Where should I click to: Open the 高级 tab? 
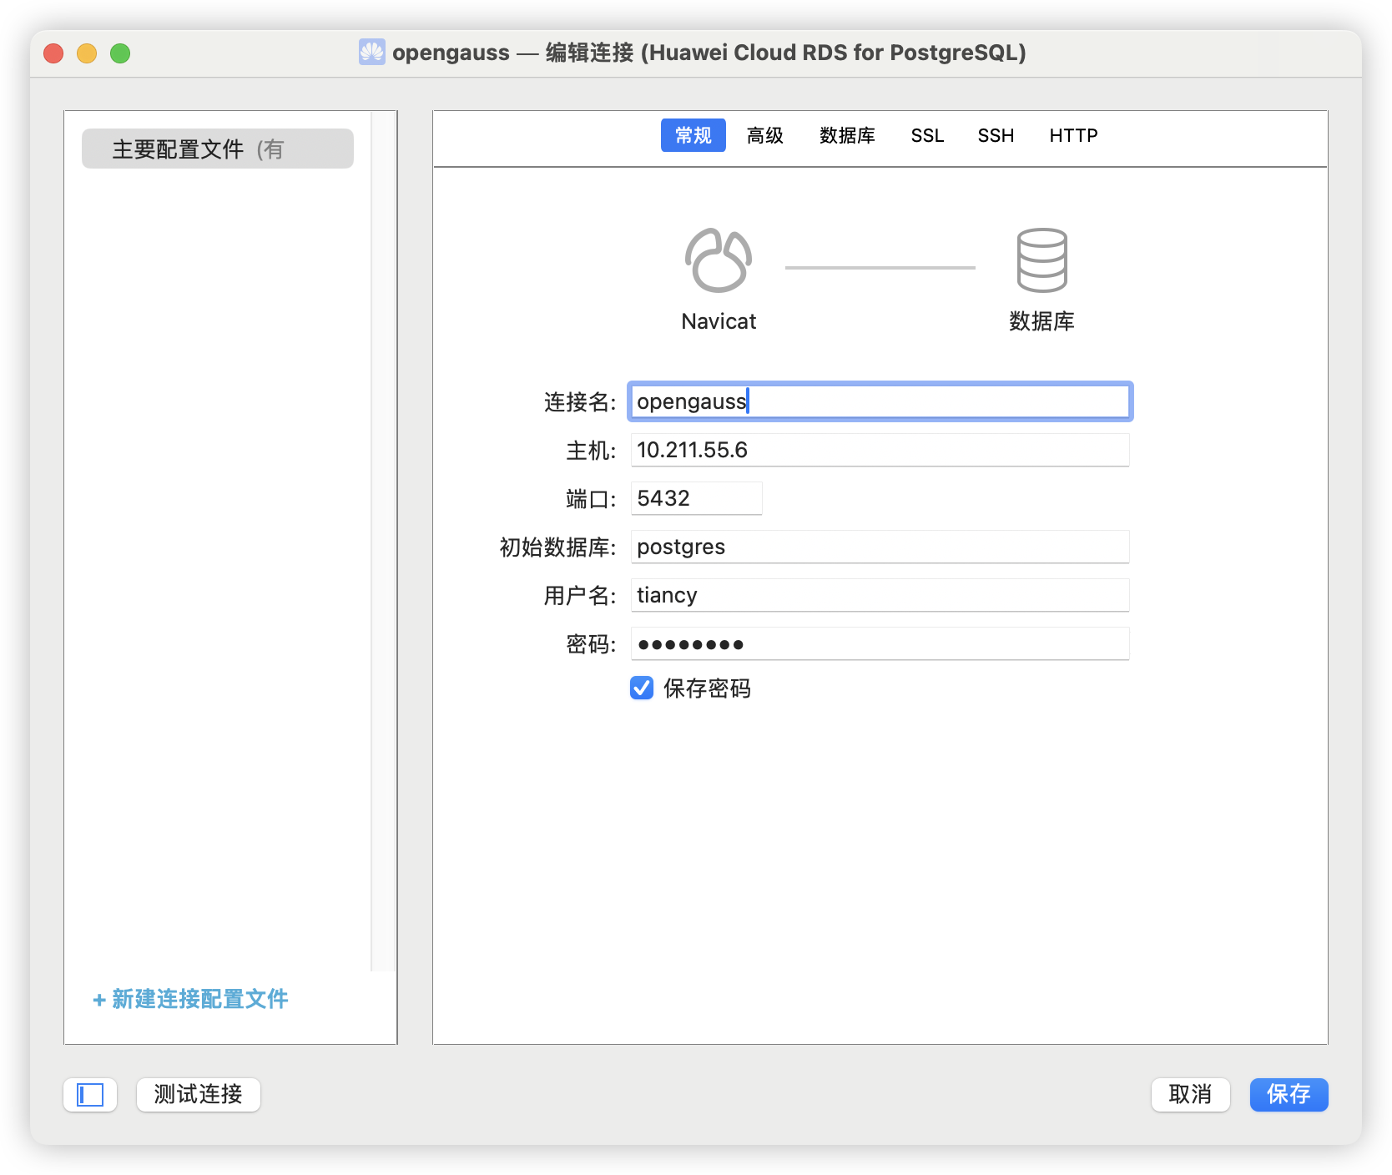point(764,135)
